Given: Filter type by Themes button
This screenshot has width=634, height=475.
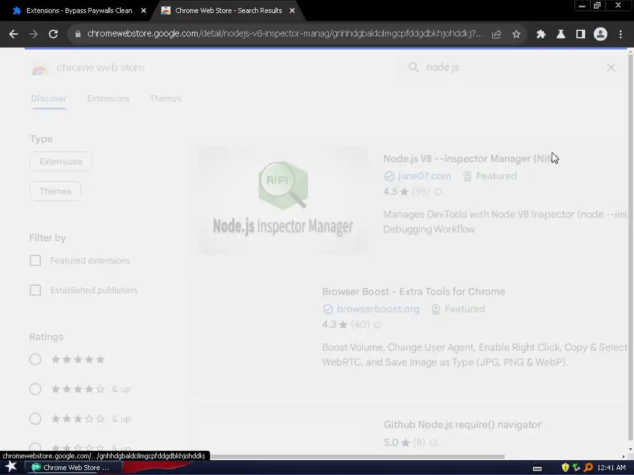Looking at the screenshot, I should click(55, 192).
